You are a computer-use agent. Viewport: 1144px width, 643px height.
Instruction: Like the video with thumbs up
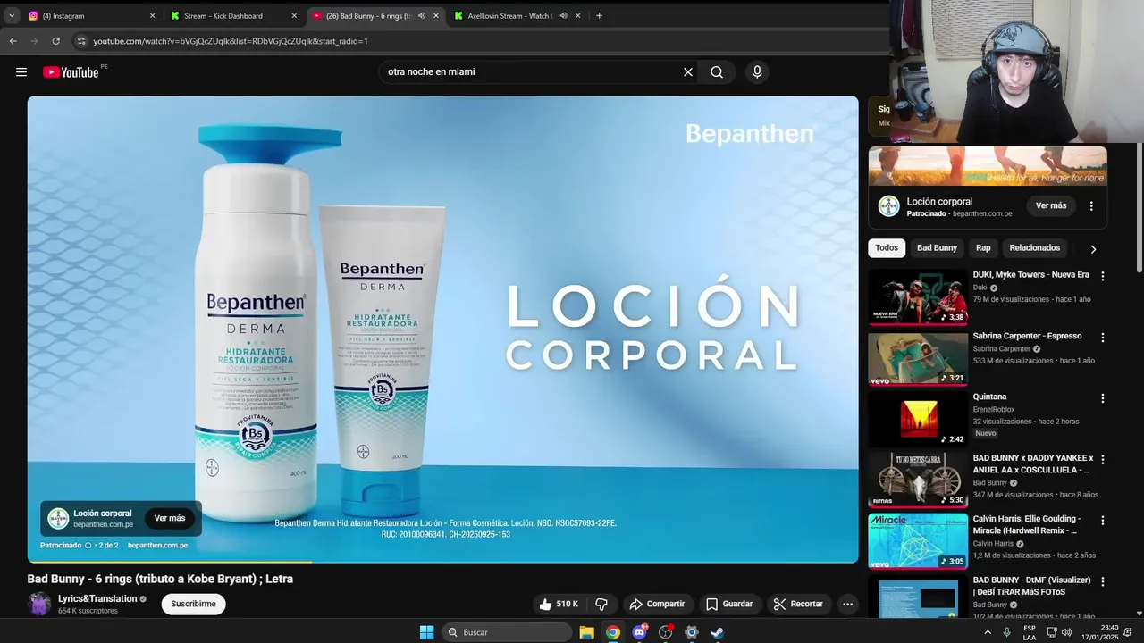click(559, 605)
